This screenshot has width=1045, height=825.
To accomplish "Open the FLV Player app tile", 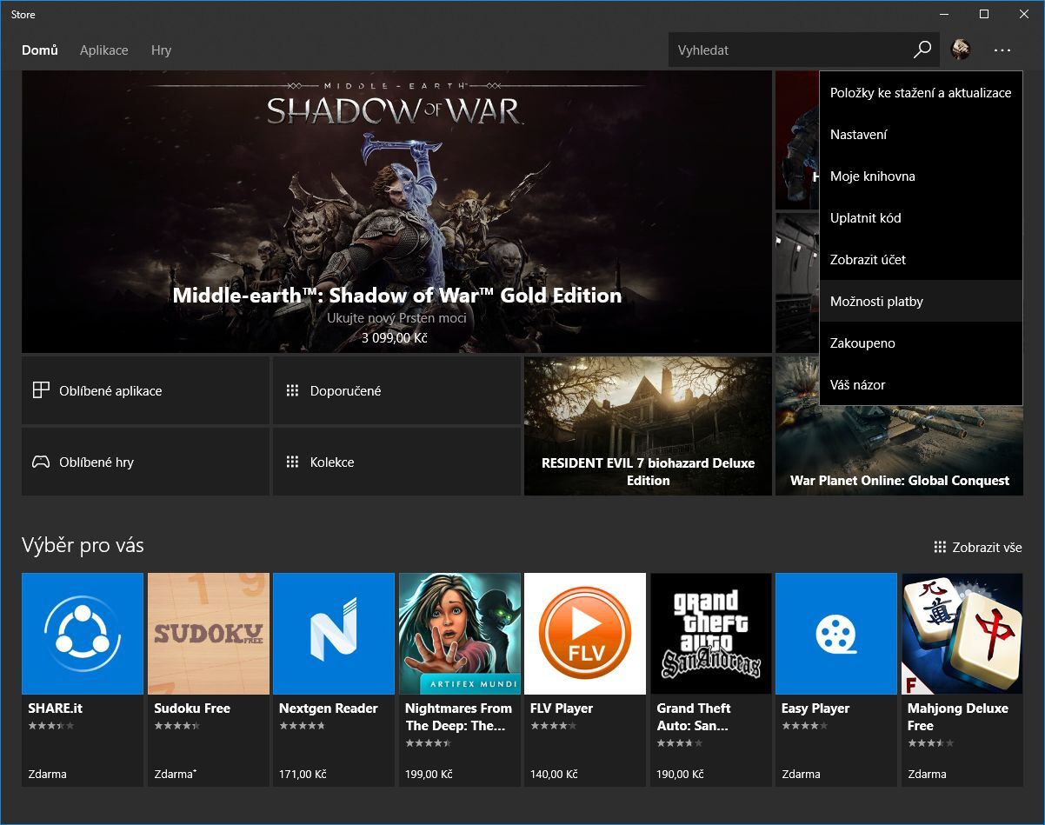I will [x=584, y=634].
